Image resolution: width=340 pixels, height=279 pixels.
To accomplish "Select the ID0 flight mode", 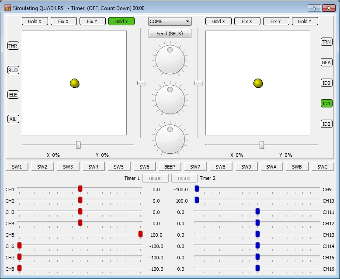I will (x=326, y=83).
